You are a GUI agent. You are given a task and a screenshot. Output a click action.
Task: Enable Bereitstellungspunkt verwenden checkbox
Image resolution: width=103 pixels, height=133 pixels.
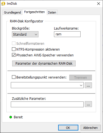(14, 77)
